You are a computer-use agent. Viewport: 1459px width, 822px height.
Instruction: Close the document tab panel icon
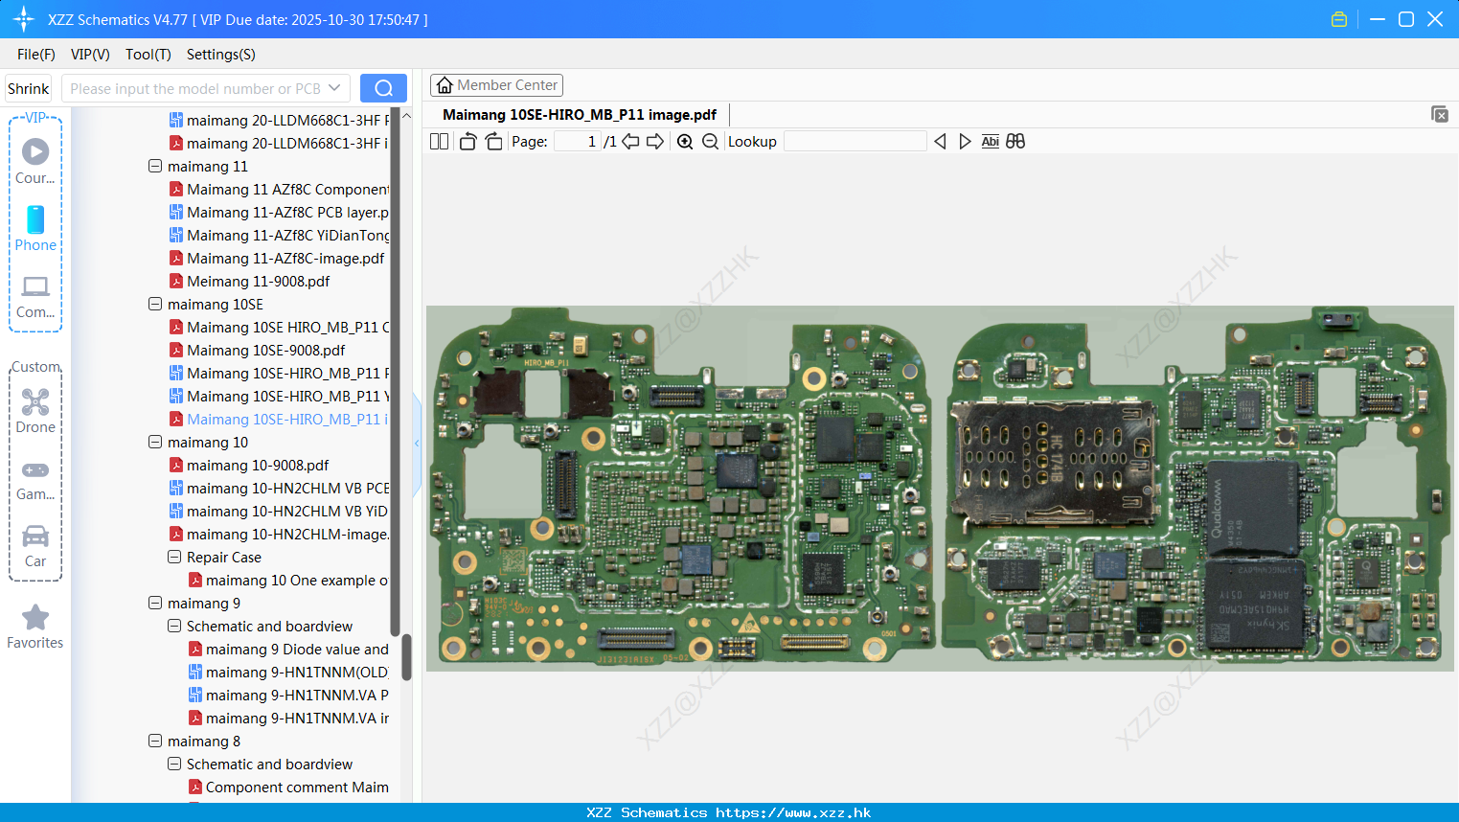pyautogui.click(x=1440, y=114)
